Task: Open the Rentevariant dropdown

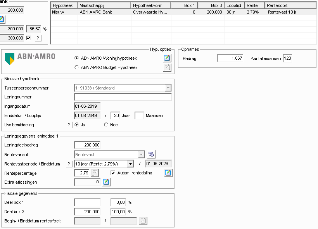Action: [x=141, y=155]
